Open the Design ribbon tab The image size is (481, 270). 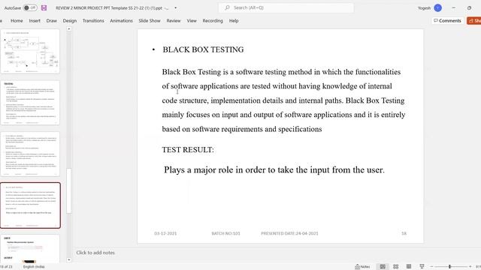click(70, 21)
